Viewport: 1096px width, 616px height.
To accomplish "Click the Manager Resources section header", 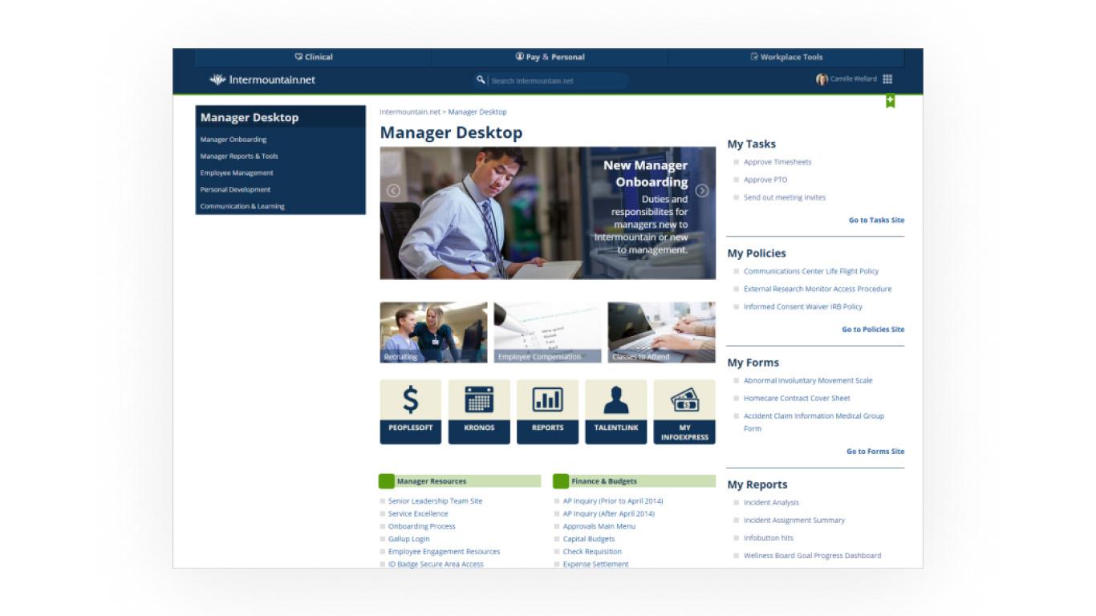I will (x=460, y=481).
